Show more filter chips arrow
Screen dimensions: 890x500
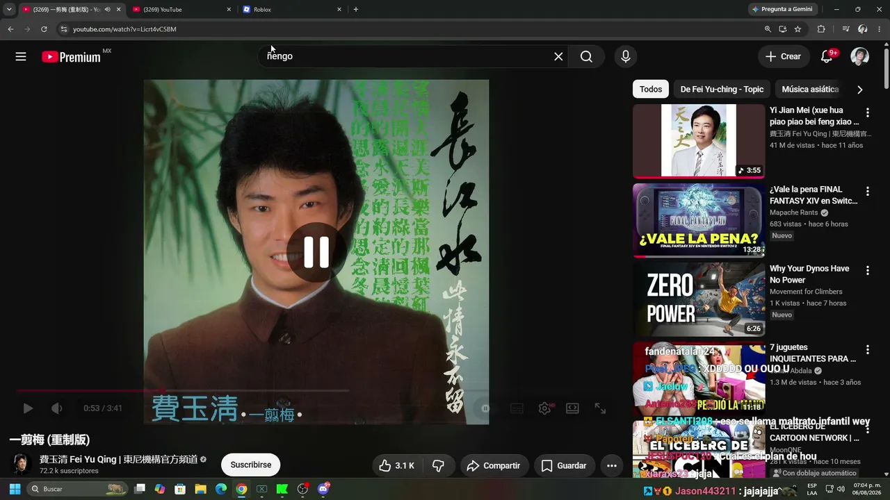[860, 90]
